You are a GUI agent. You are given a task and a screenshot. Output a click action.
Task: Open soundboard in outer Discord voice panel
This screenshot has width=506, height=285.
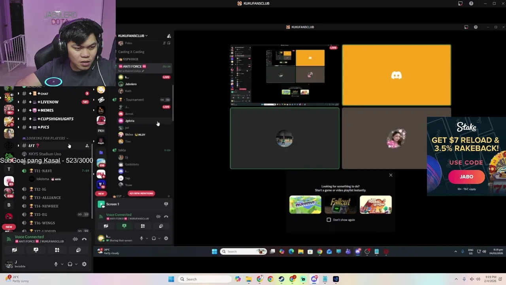point(78,250)
